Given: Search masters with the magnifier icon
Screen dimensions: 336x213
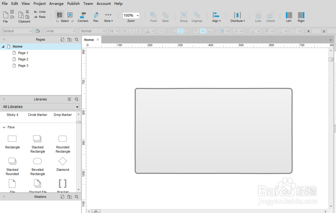Looking at the screenshot, I should pyautogui.click(x=77, y=197).
